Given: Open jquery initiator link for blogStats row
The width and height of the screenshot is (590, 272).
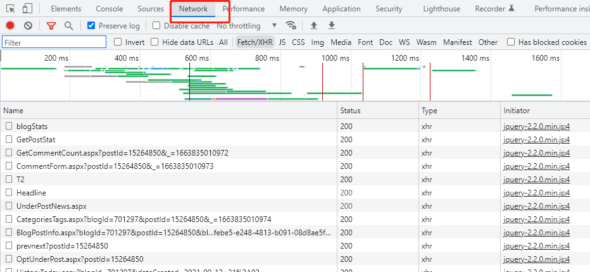Looking at the screenshot, I should pyautogui.click(x=537, y=127).
